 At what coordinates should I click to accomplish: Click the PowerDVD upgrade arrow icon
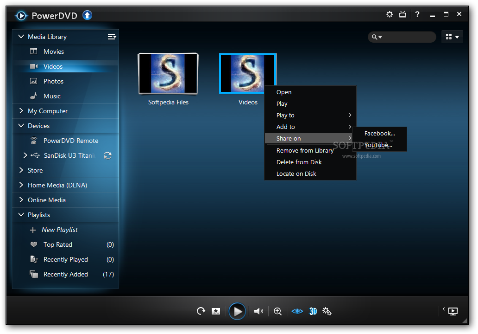tap(87, 15)
